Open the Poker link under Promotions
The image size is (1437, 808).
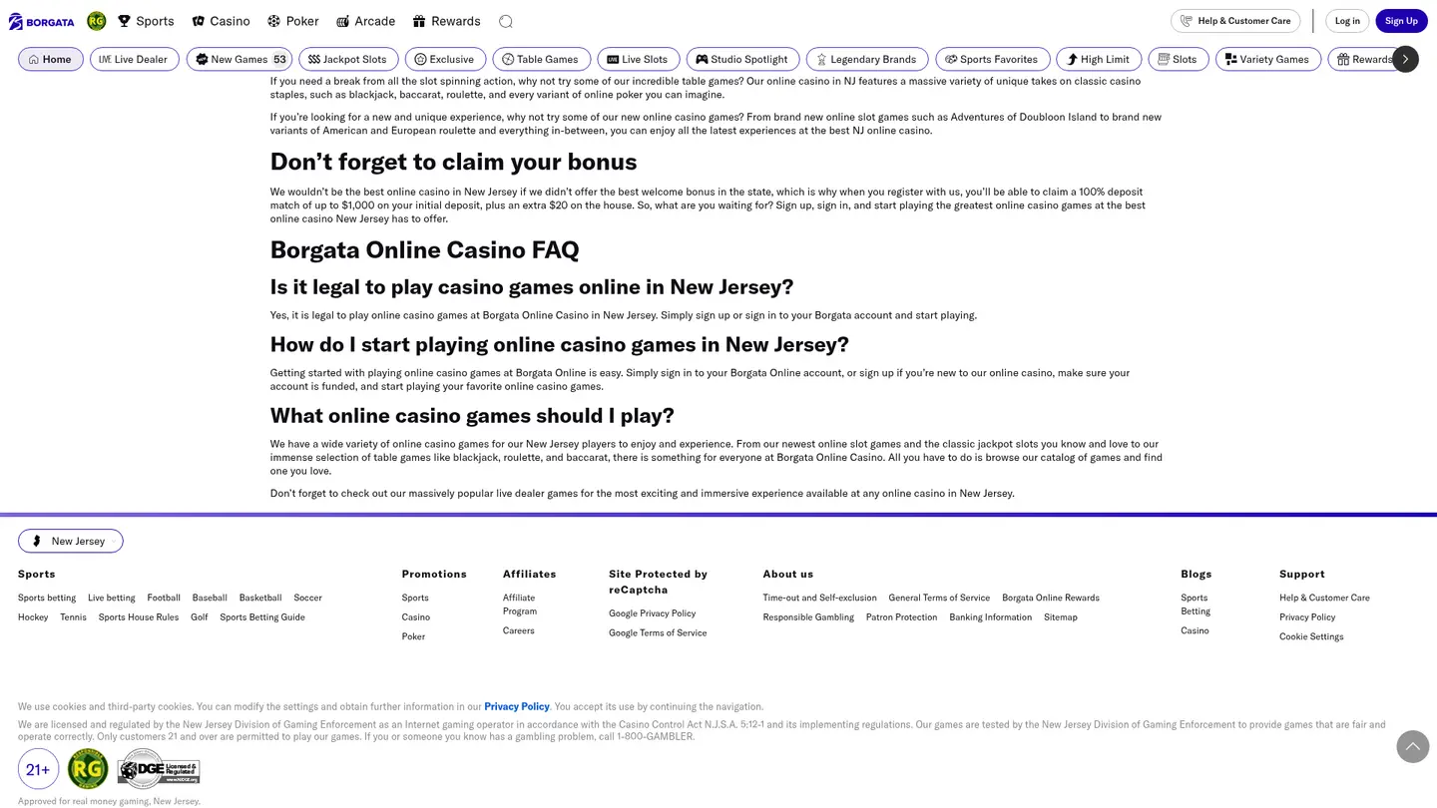click(x=413, y=636)
